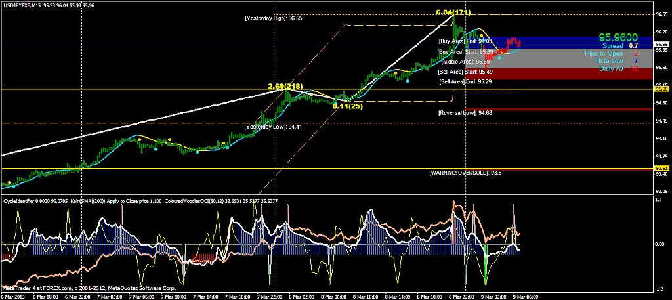Screen dimensions: 672x300
Task: Click the 8 Mar 10:00 time axis label
Action: (x=366, y=296)
